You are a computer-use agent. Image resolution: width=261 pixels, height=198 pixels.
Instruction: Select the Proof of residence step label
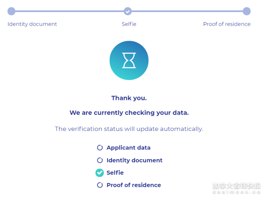click(x=227, y=24)
